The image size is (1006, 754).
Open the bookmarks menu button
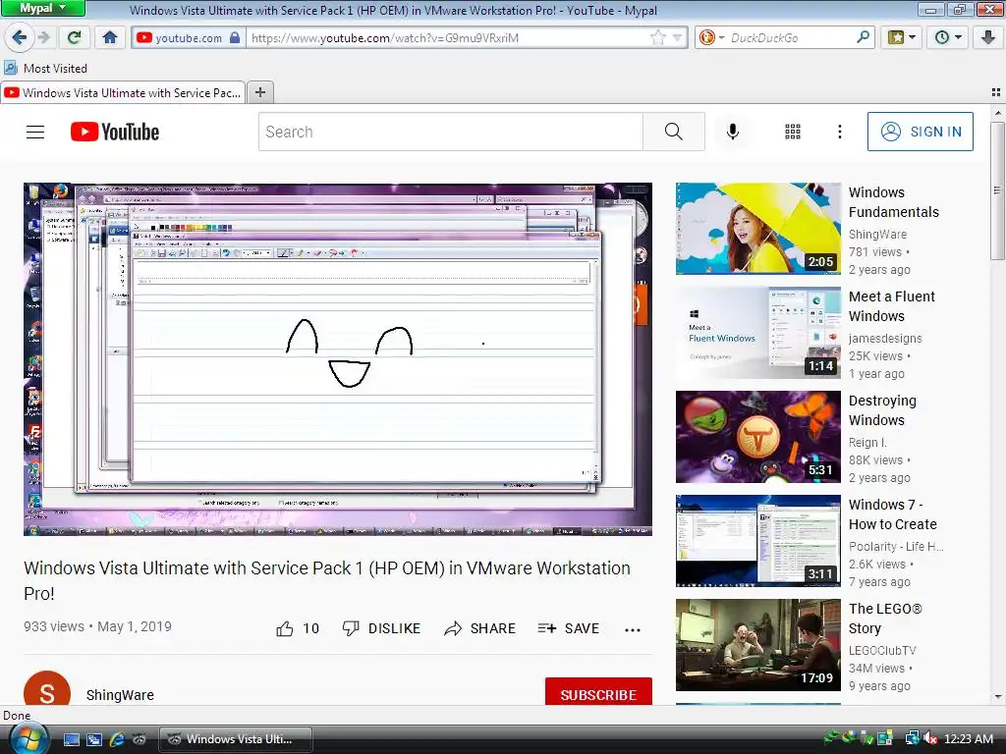[902, 37]
